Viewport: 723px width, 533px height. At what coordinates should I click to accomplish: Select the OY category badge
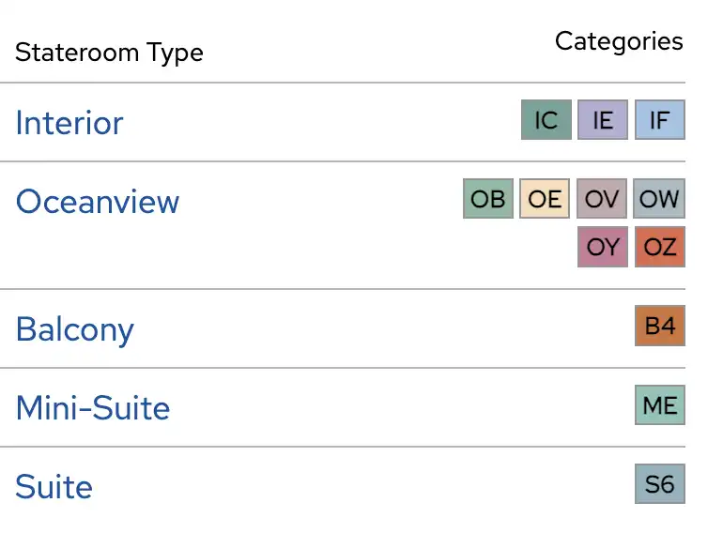pos(602,248)
